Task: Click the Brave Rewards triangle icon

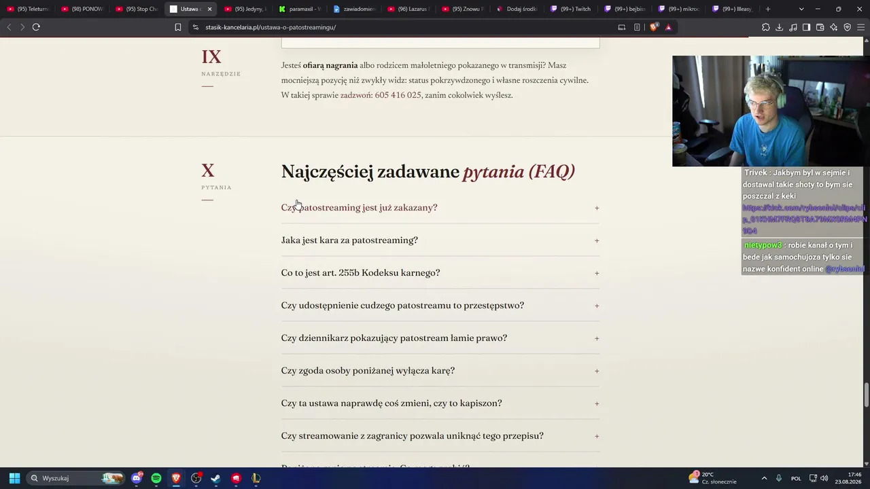Action: click(668, 27)
